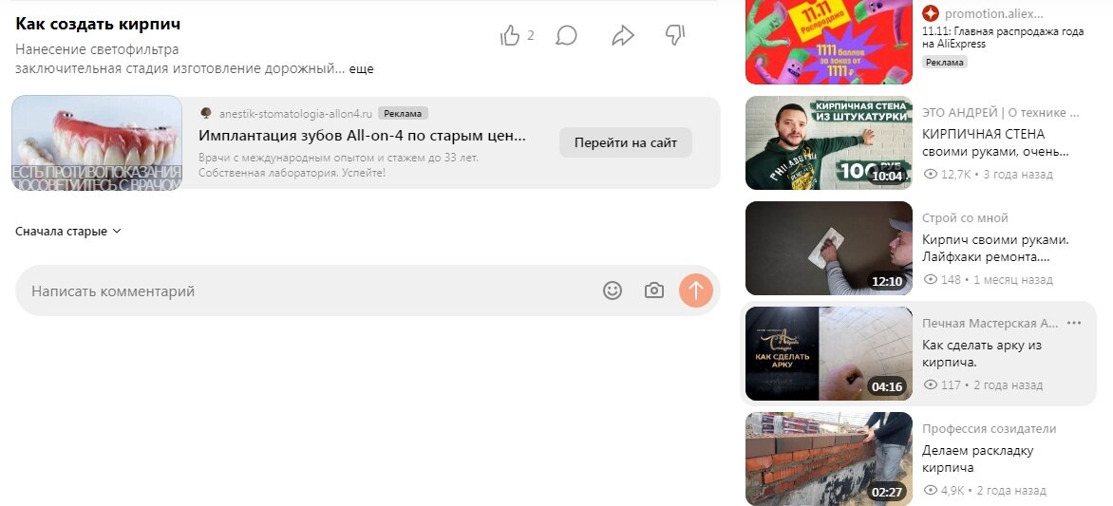
Task: Click the promotion.aliex... advertiser name
Action: pos(993,12)
